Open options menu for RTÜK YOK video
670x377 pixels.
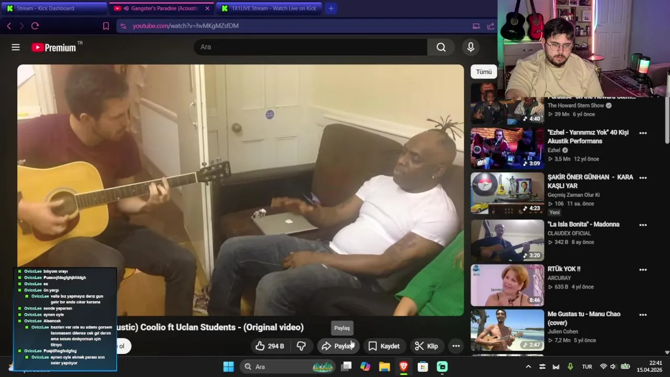[643, 270]
